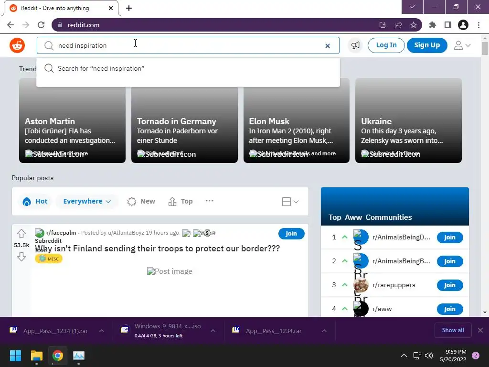
Task: Join the r/aww community
Action: click(450, 309)
